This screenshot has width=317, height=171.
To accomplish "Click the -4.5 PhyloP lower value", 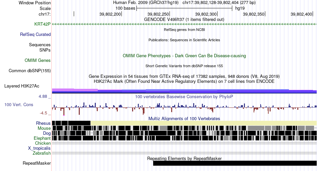I will 43,113.
